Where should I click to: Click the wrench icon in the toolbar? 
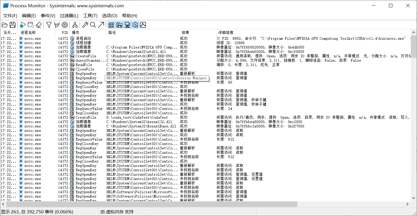[85, 25]
